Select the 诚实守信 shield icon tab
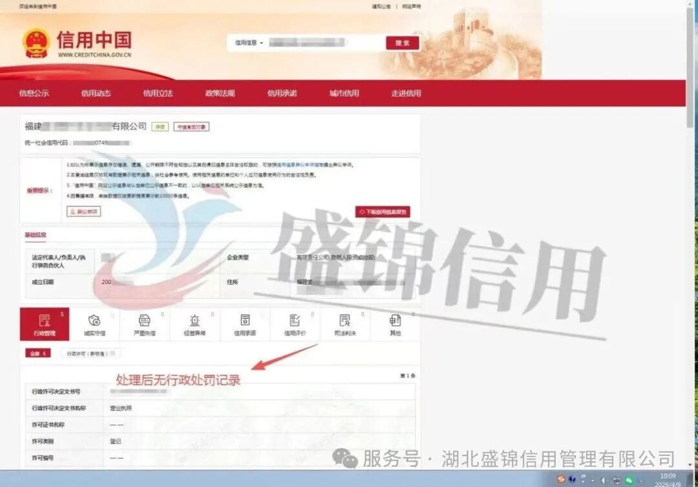 (94, 325)
